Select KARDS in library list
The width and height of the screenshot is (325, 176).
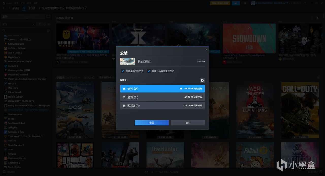click(19, 39)
